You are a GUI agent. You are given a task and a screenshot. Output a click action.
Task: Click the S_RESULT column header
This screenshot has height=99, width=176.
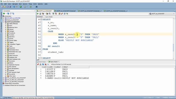(x=58, y=67)
